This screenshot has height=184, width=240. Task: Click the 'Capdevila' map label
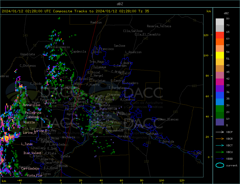(x=79, y=52)
